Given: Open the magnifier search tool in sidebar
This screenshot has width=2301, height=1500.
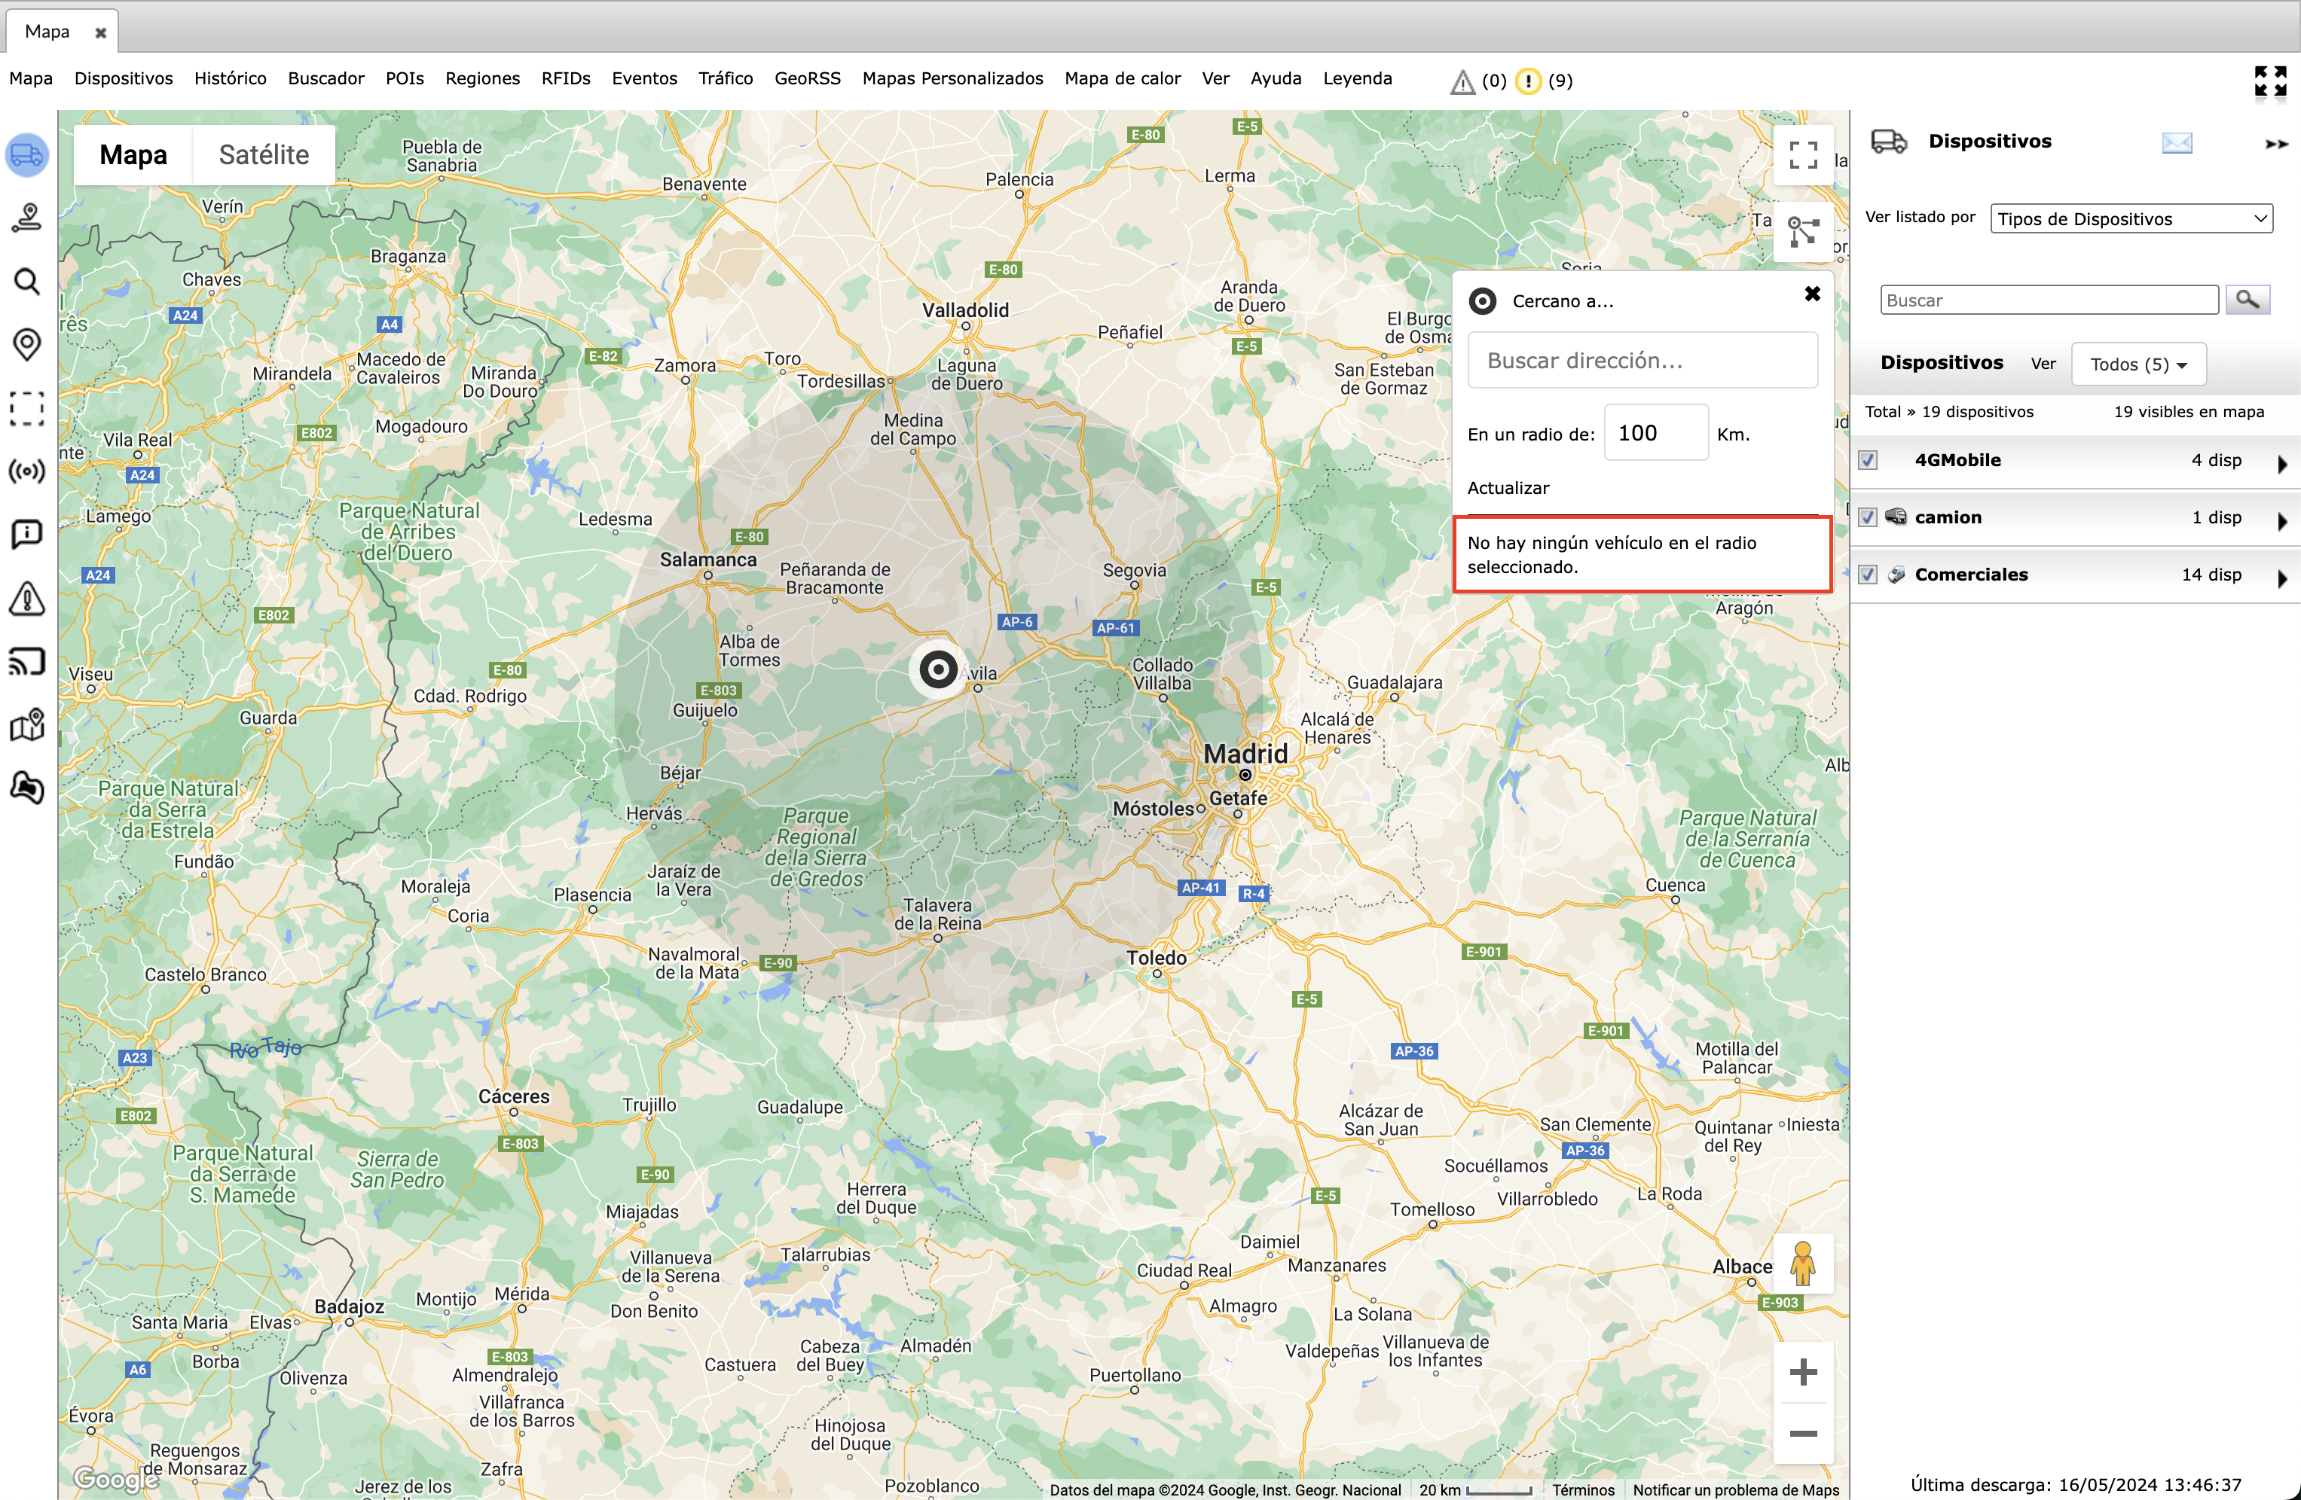Looking at the screenshot, I should point(27,282).
